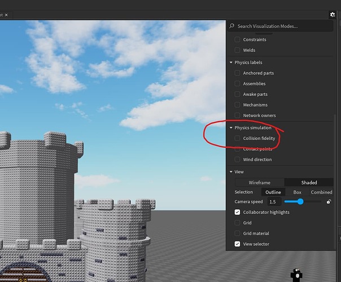The image size is (341, 282).
Task: Click the Camera speed label
Action: click(x=248, y=201)
